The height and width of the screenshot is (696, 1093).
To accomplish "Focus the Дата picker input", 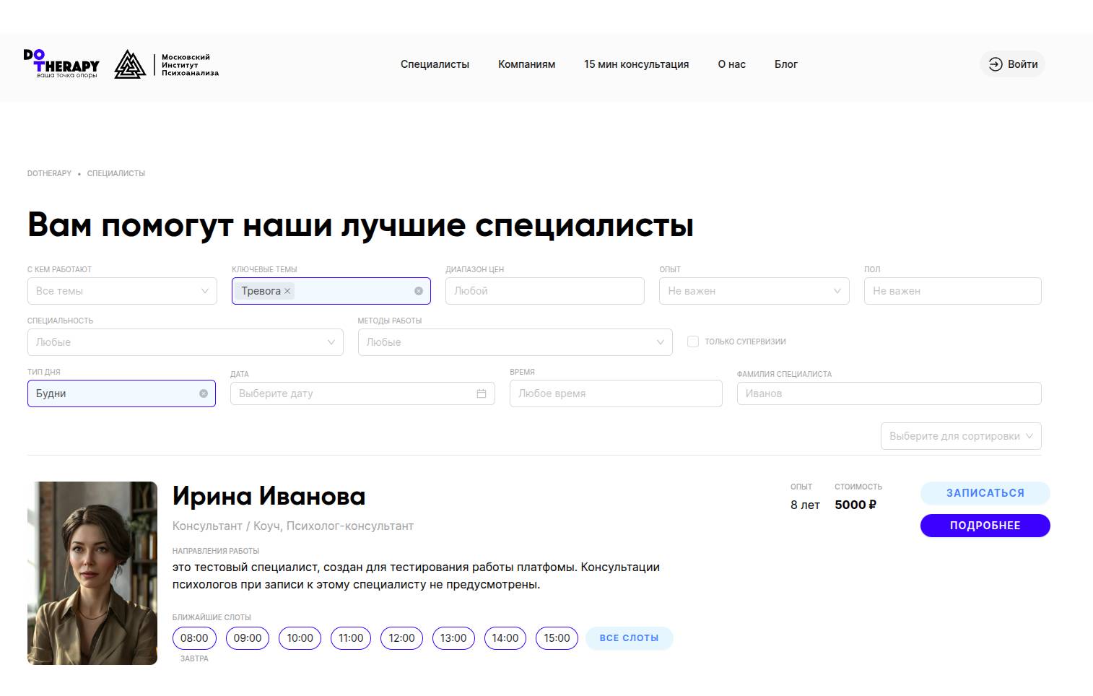I will tap(362, 393).
